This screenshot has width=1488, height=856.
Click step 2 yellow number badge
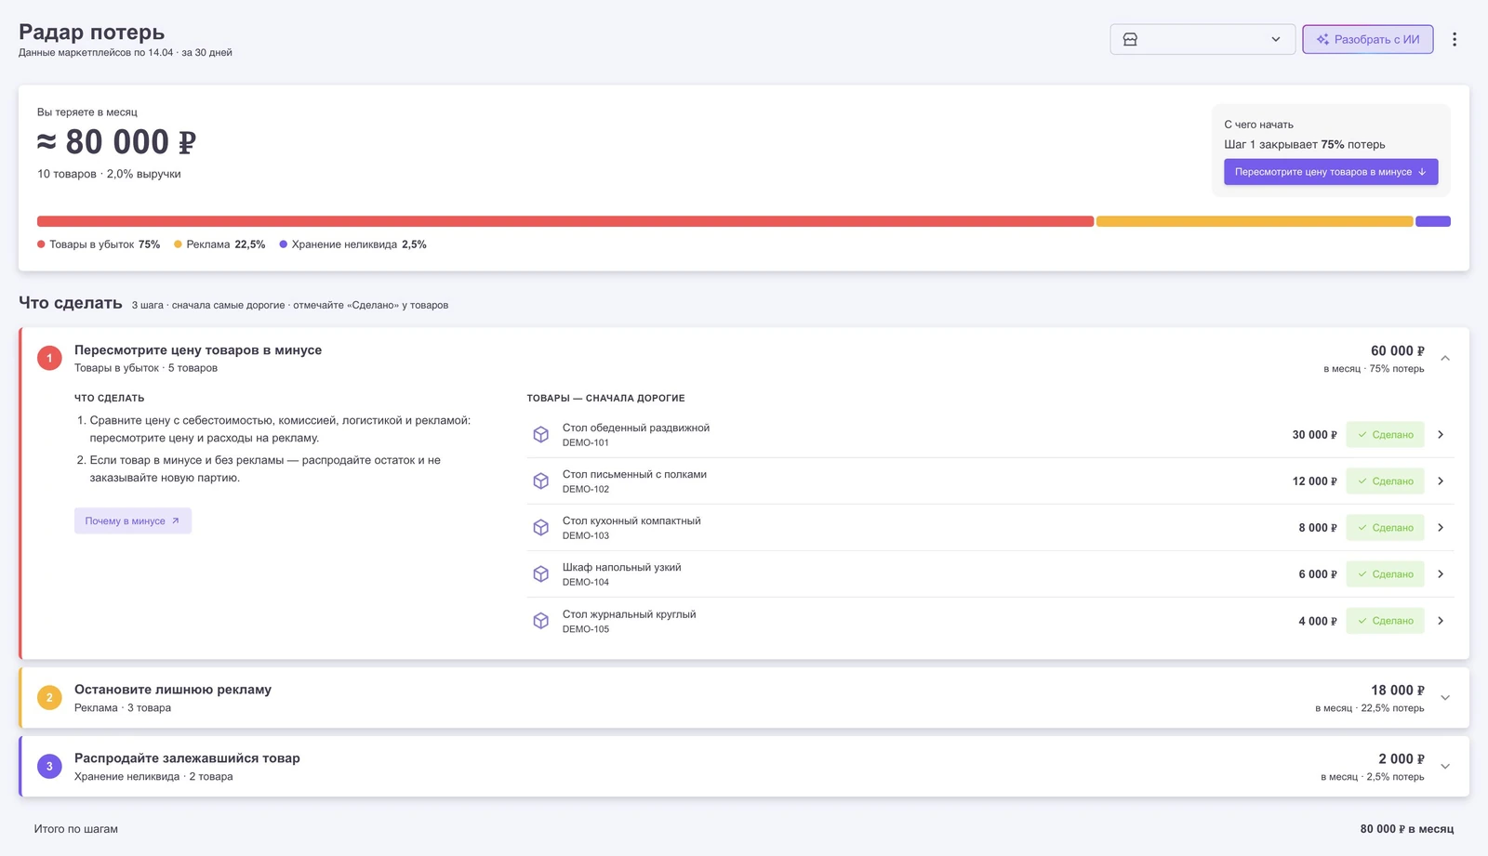[49, 697]
